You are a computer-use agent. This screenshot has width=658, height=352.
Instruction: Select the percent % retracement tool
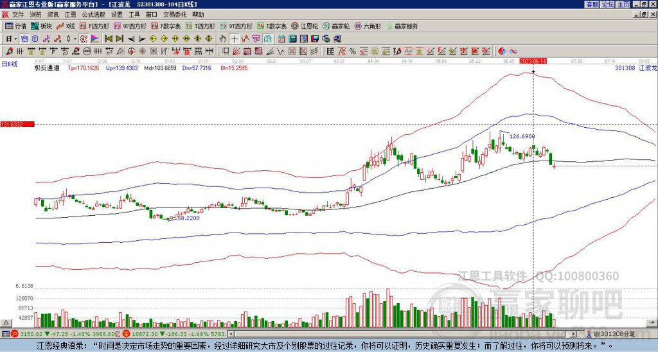coord(353,51)
